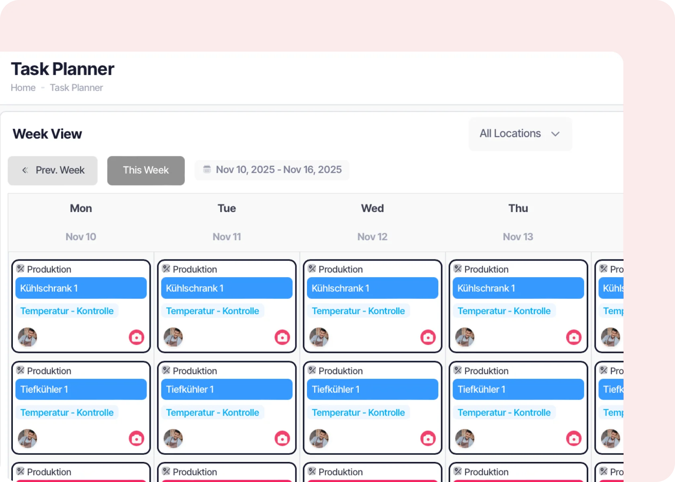Click camera icon on Thursday Tiefkühler 1 card
Image resolution: width=675 pixels, height=482 pixels.
574,439
